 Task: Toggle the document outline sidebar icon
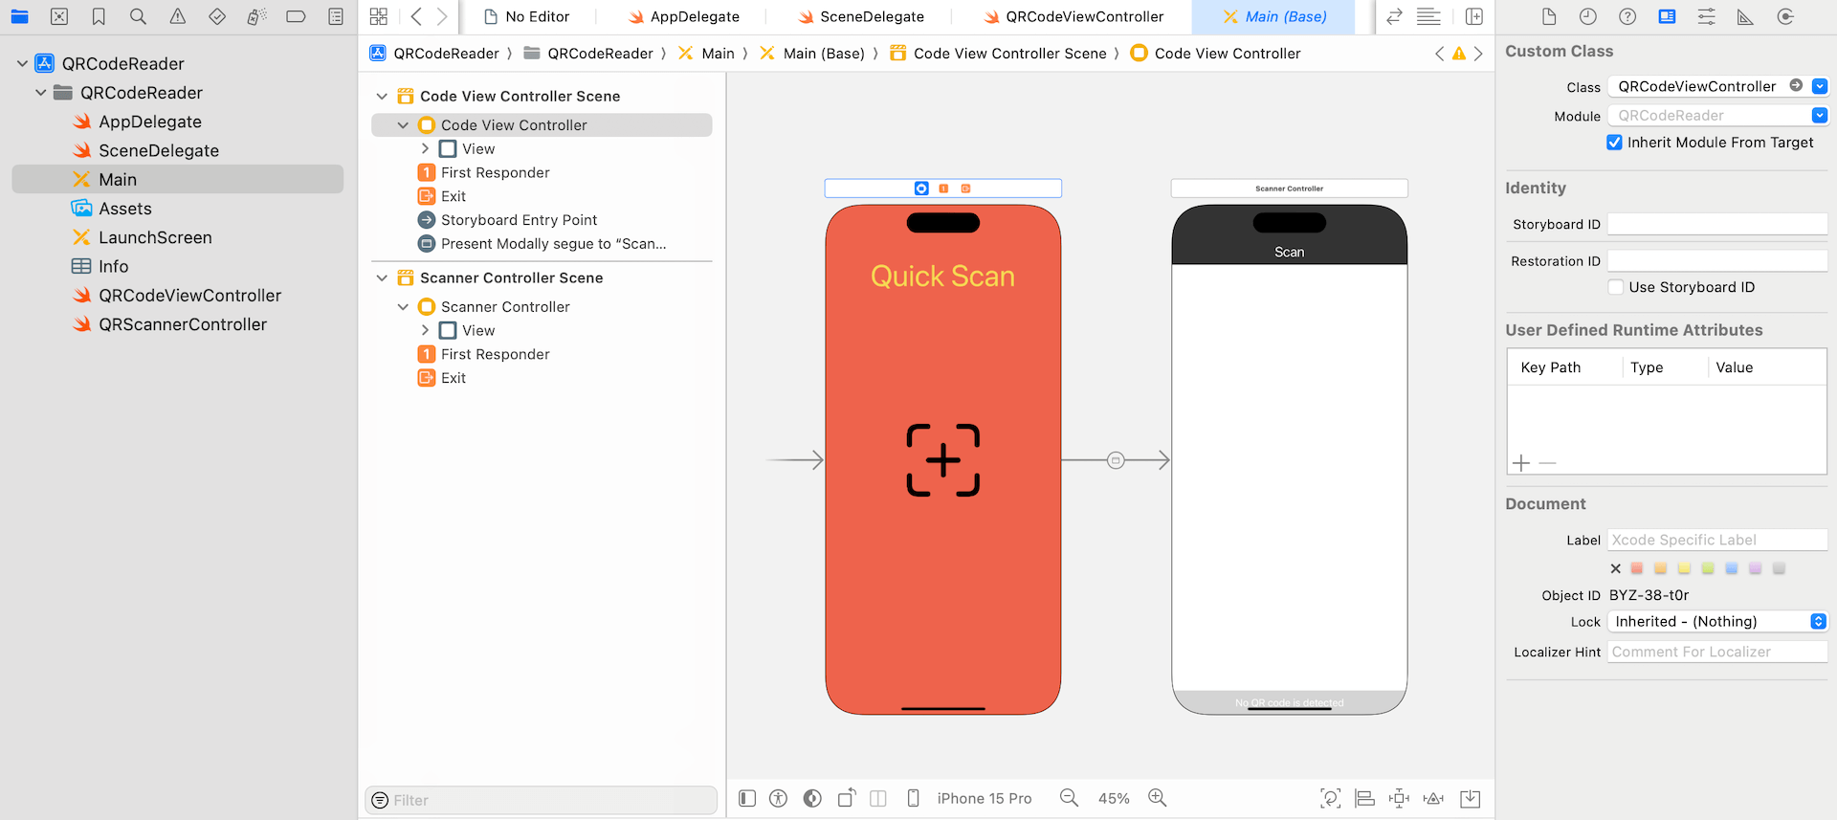click(747, 798)
